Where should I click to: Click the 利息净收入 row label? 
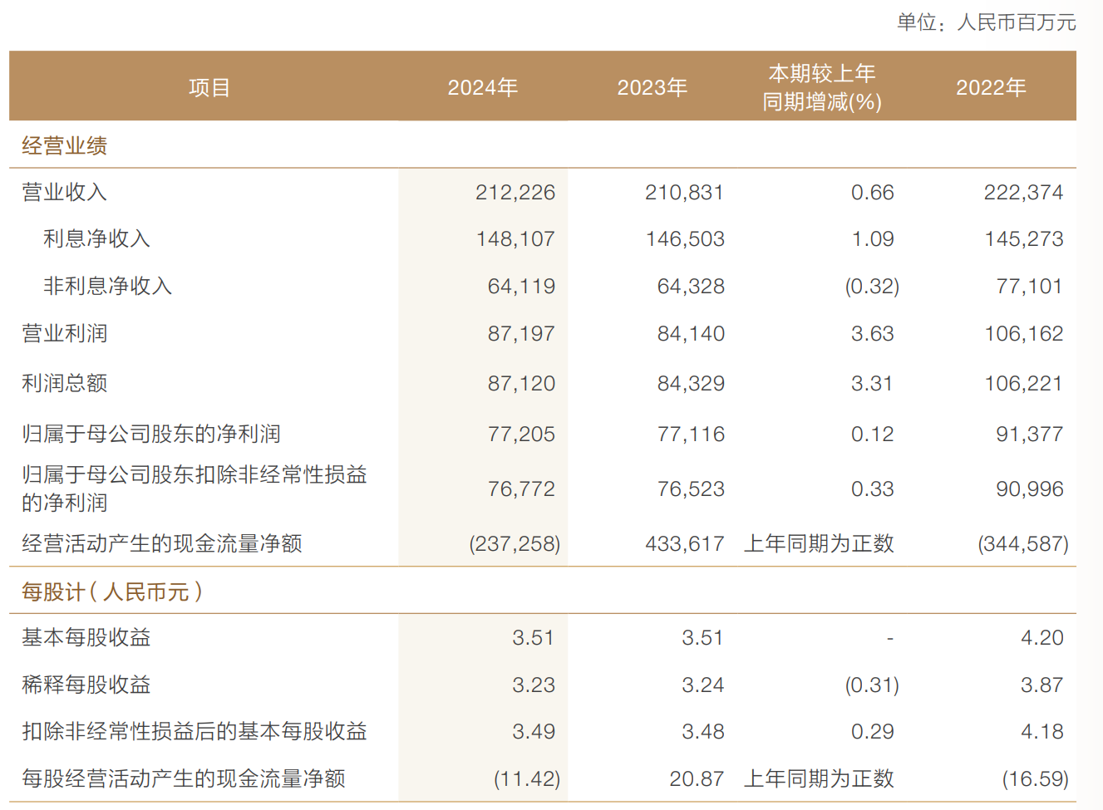(x=96, y=239)
